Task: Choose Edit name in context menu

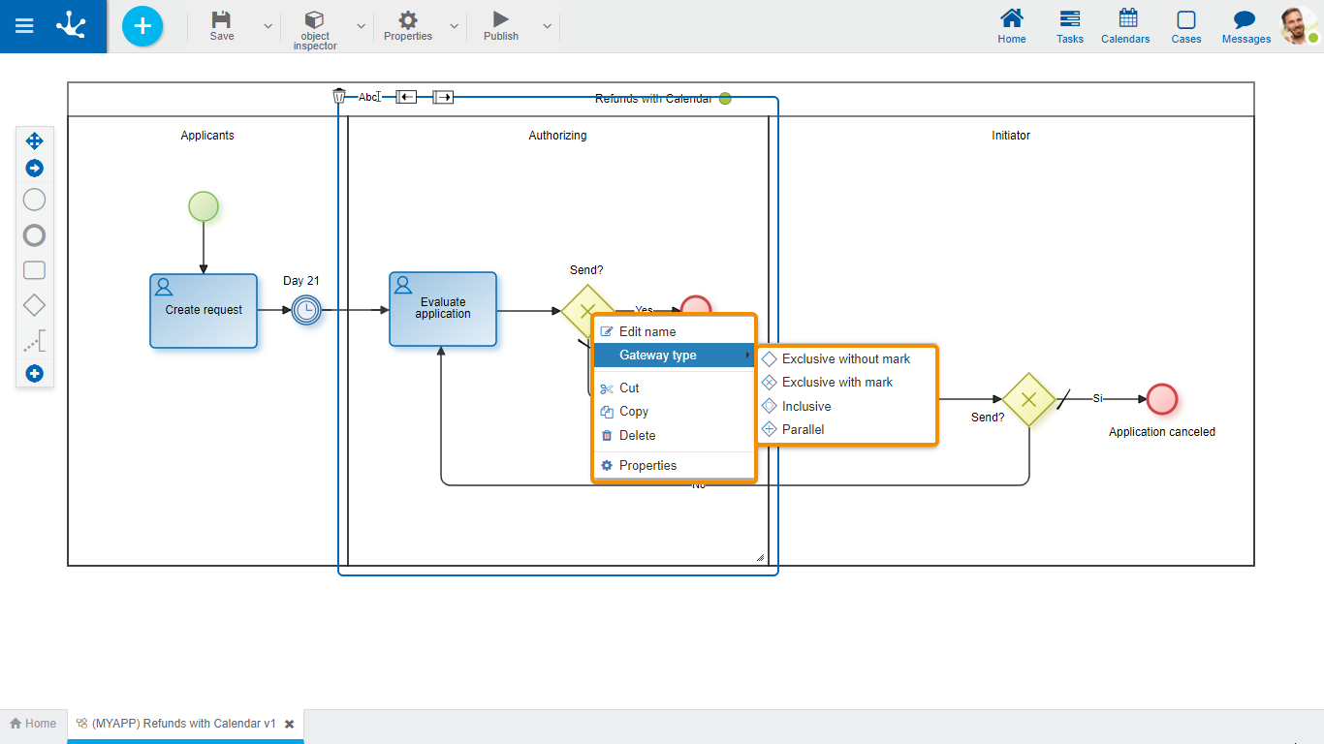Action: point(646,331)
